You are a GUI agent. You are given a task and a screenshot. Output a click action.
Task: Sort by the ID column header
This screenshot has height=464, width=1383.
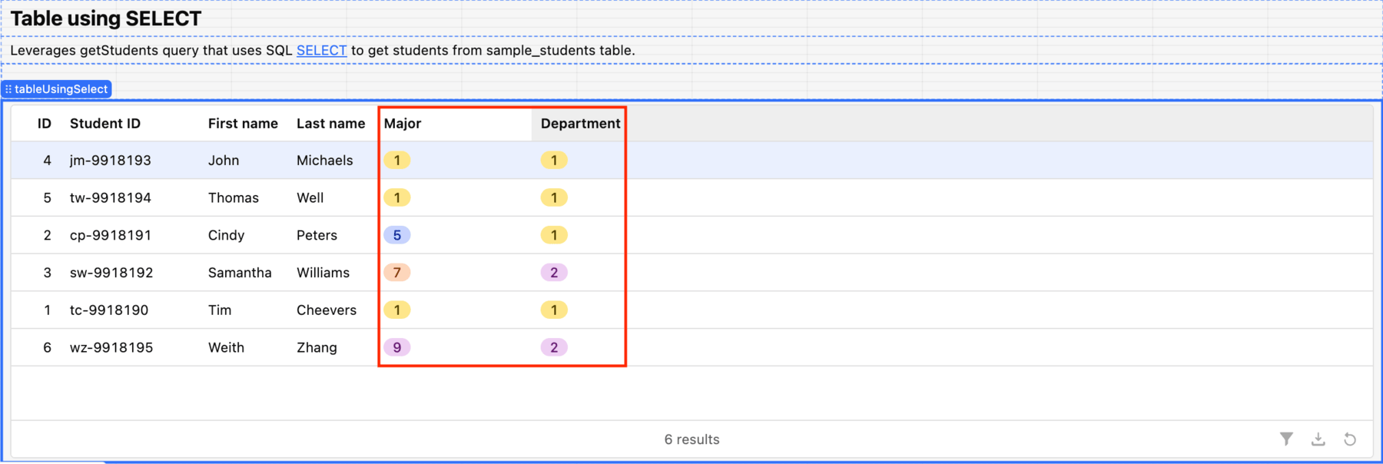(45, 124)
